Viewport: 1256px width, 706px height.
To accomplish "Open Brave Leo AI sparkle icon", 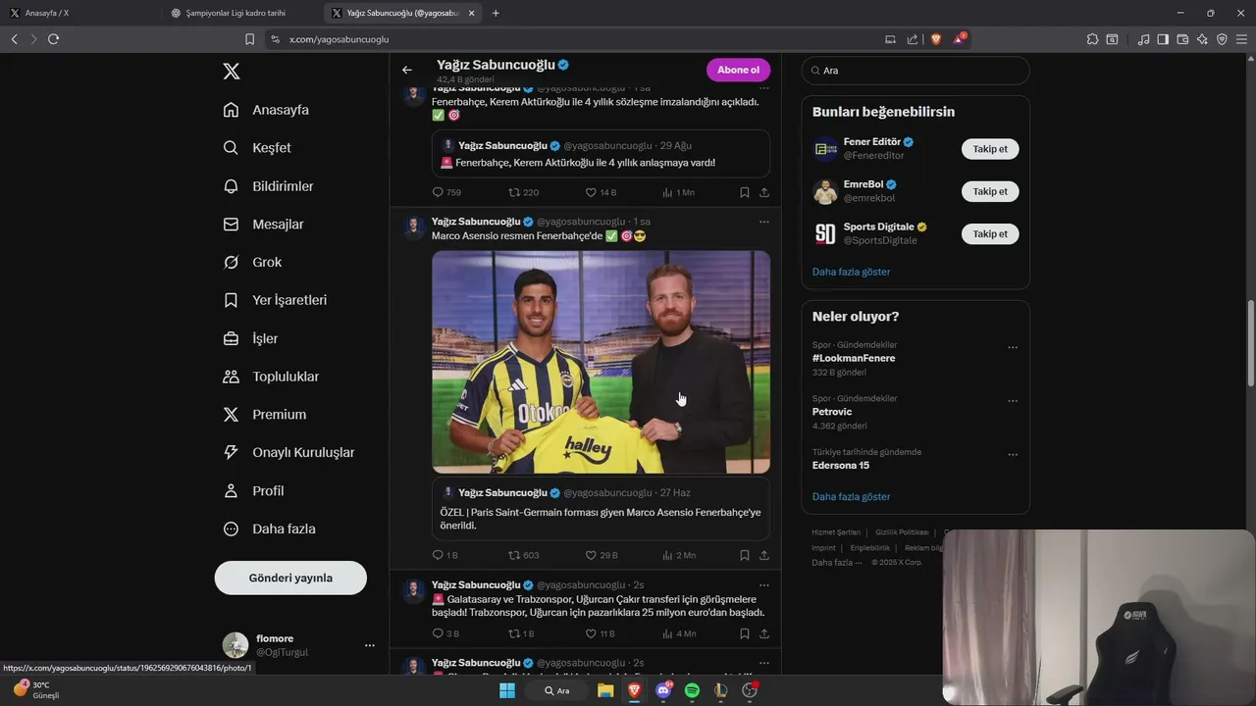I will click(1202, 39).
